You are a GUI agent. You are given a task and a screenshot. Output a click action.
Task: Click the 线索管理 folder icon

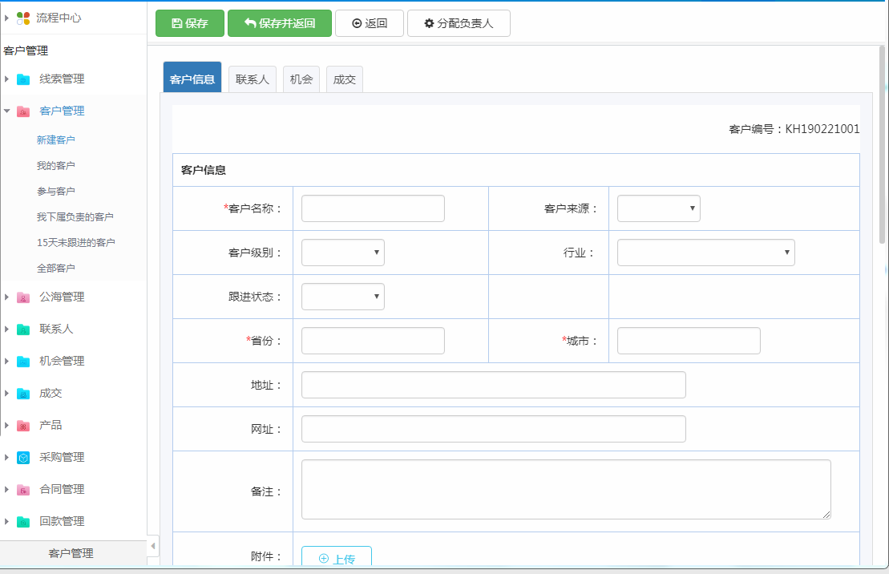(x=23, y=79)
